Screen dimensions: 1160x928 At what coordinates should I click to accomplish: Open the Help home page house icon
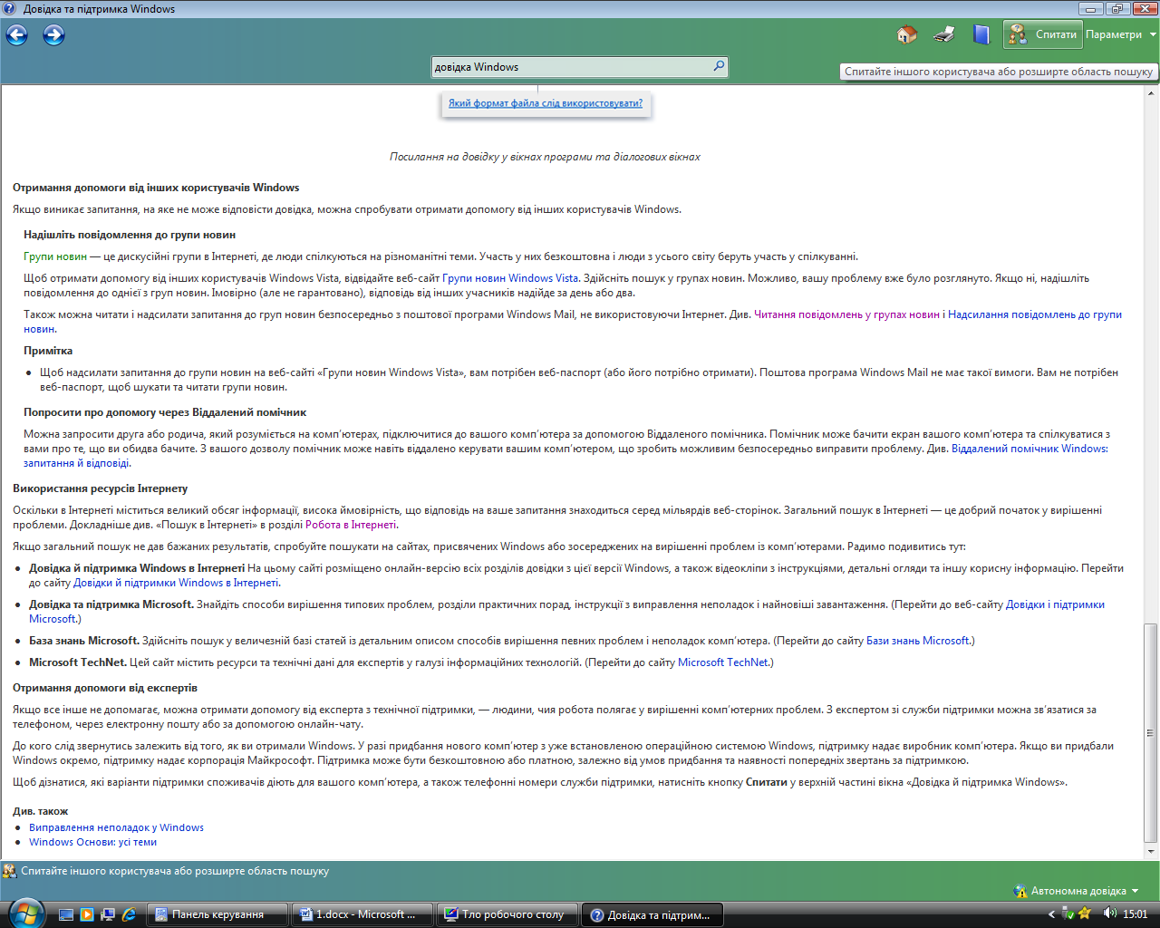click(x=906, y=34)
